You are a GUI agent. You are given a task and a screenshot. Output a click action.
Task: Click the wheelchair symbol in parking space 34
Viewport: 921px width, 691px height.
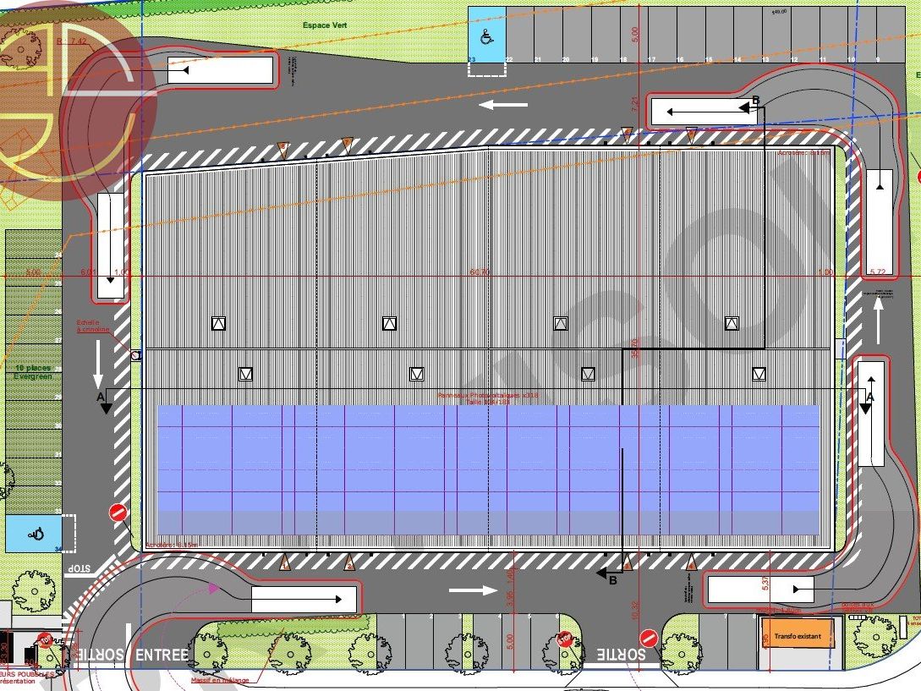(x=36, y=535)
